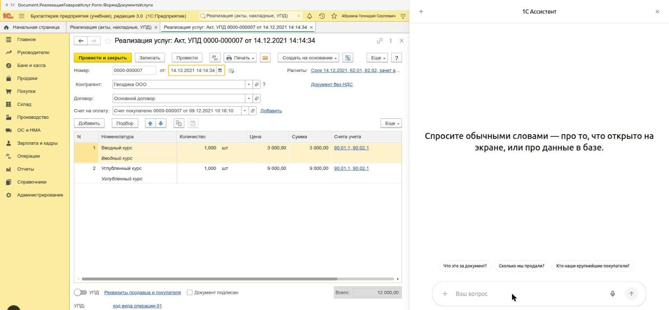Close the Реализация услуг tab
This screenshot has width=669, height=310.
(311, 27)
